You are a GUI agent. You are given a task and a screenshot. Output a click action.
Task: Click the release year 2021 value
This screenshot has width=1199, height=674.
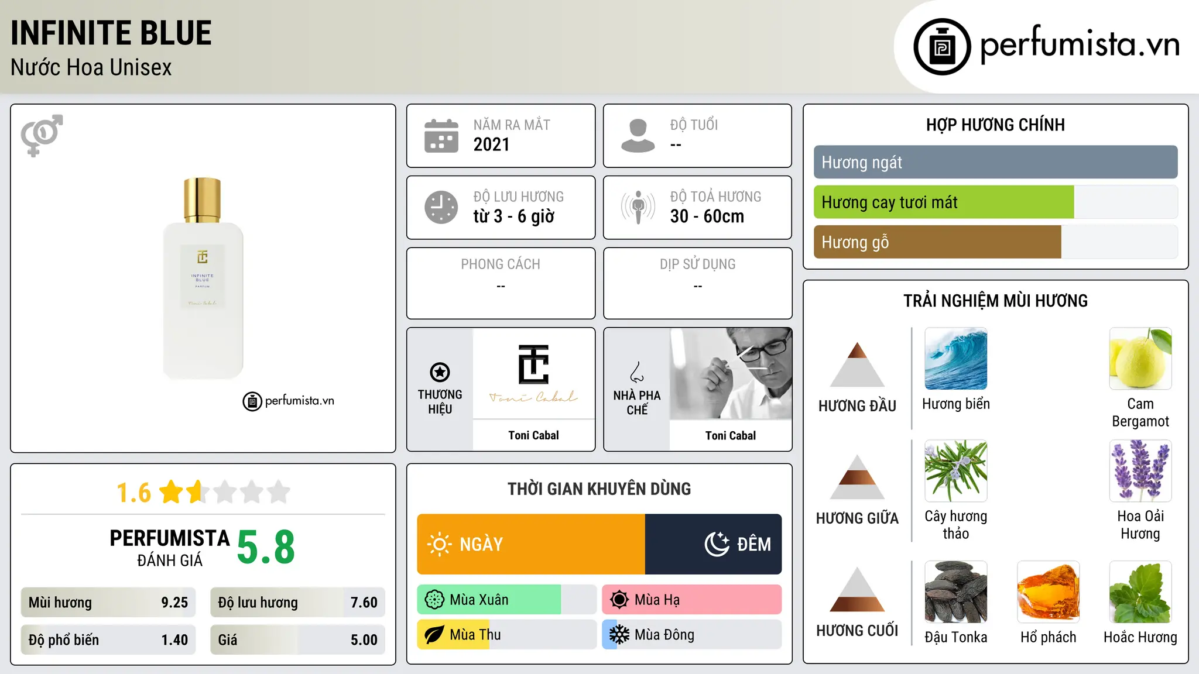tap(491, 145)
